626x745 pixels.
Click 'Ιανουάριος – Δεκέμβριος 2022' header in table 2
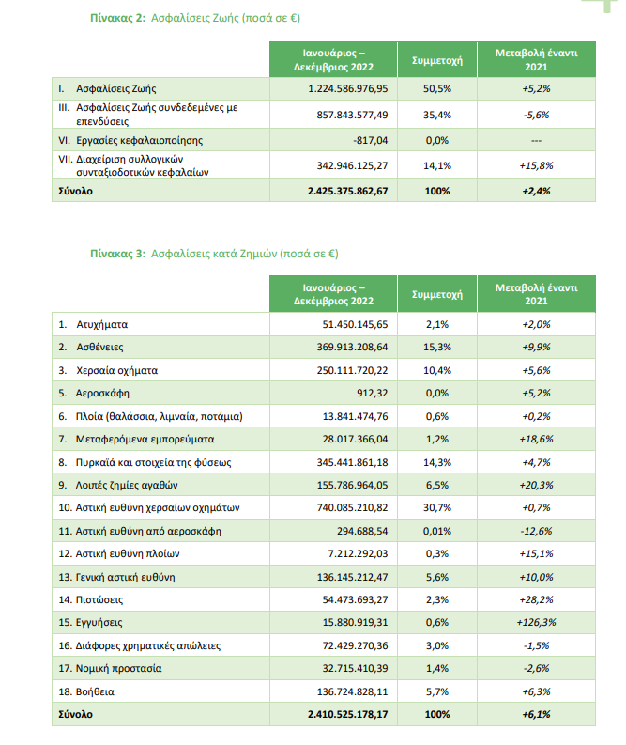pyautogui.click(x=333, y=60)
